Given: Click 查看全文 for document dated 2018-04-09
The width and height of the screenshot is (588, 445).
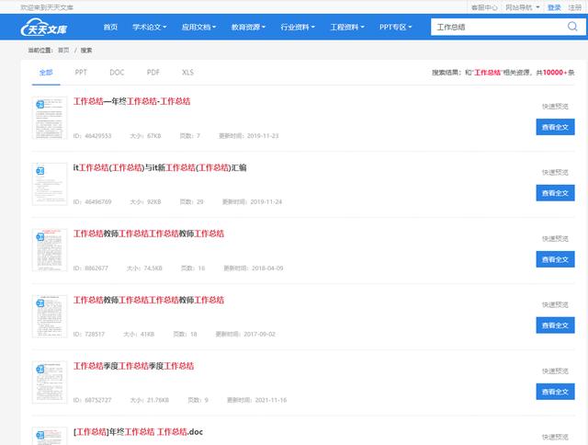Looking at the screenshot, I should 555,259.
